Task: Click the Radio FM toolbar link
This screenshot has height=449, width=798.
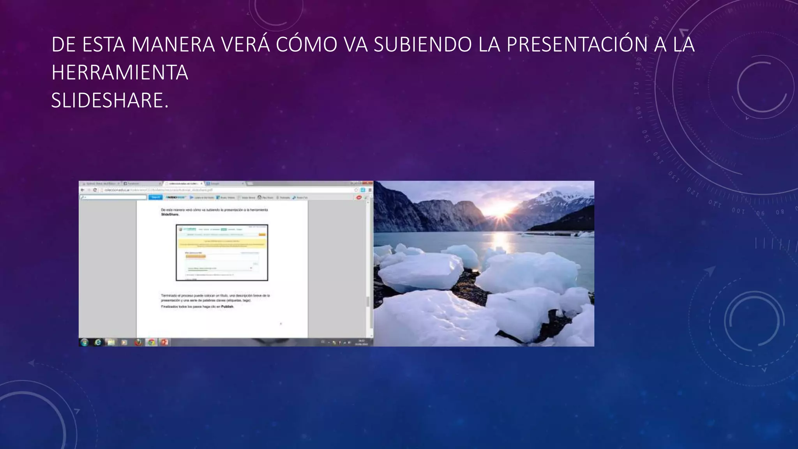Action: coord(300,198)
